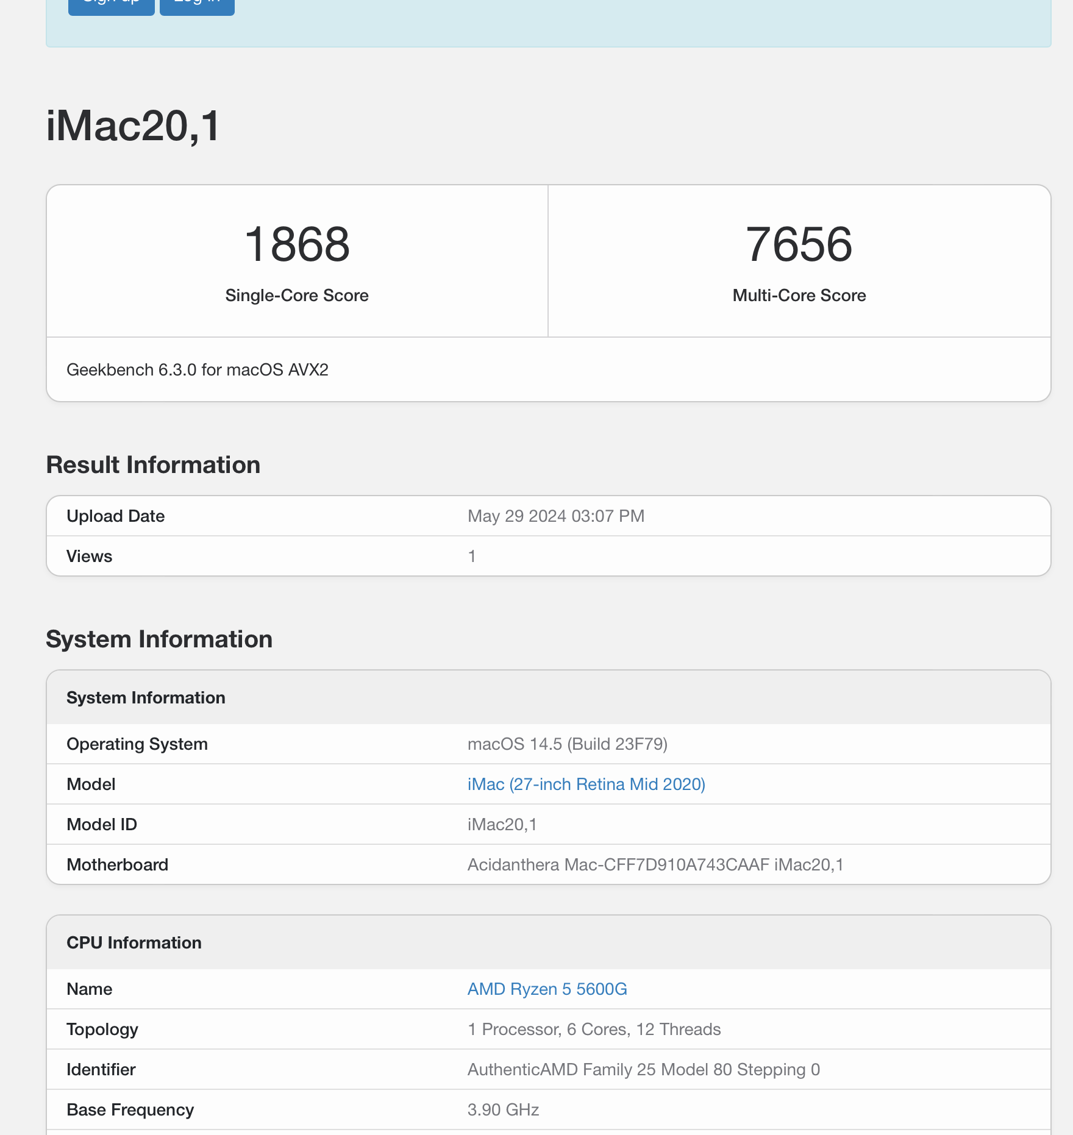
Task: Select the 1868 single-core score value
Action: [297, 244]
